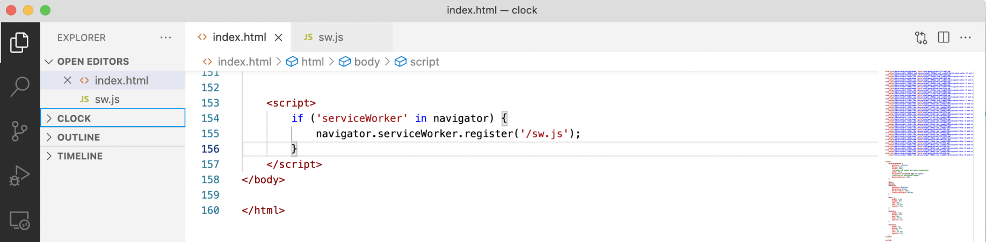Switch to the sw.js editor tab

330,37
